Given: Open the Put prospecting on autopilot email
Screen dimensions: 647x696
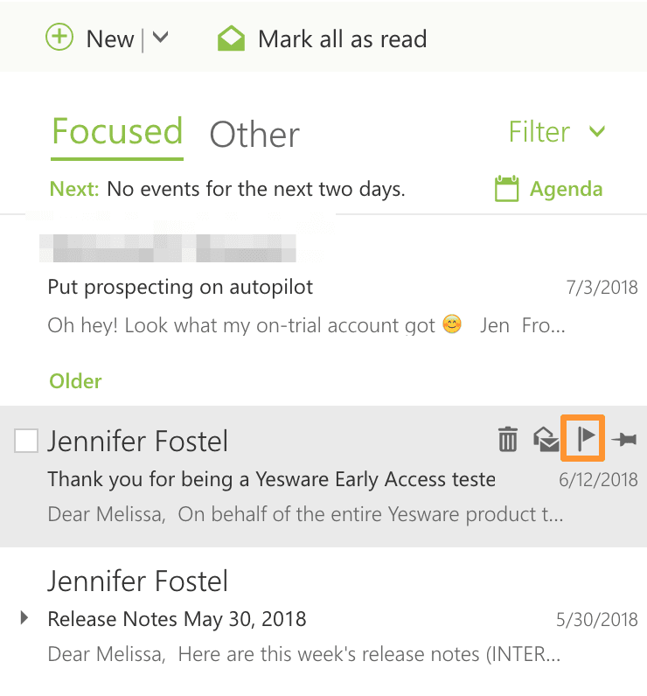Looking at the screenshot, I should (180, 287).
